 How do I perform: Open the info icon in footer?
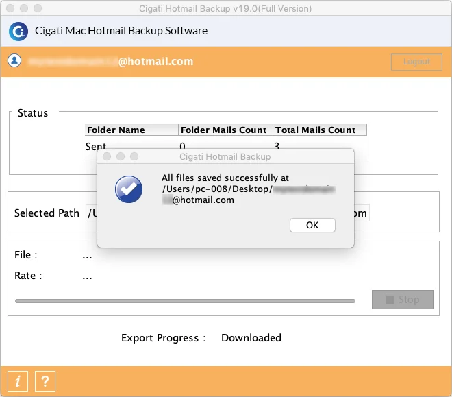point(18,381)
